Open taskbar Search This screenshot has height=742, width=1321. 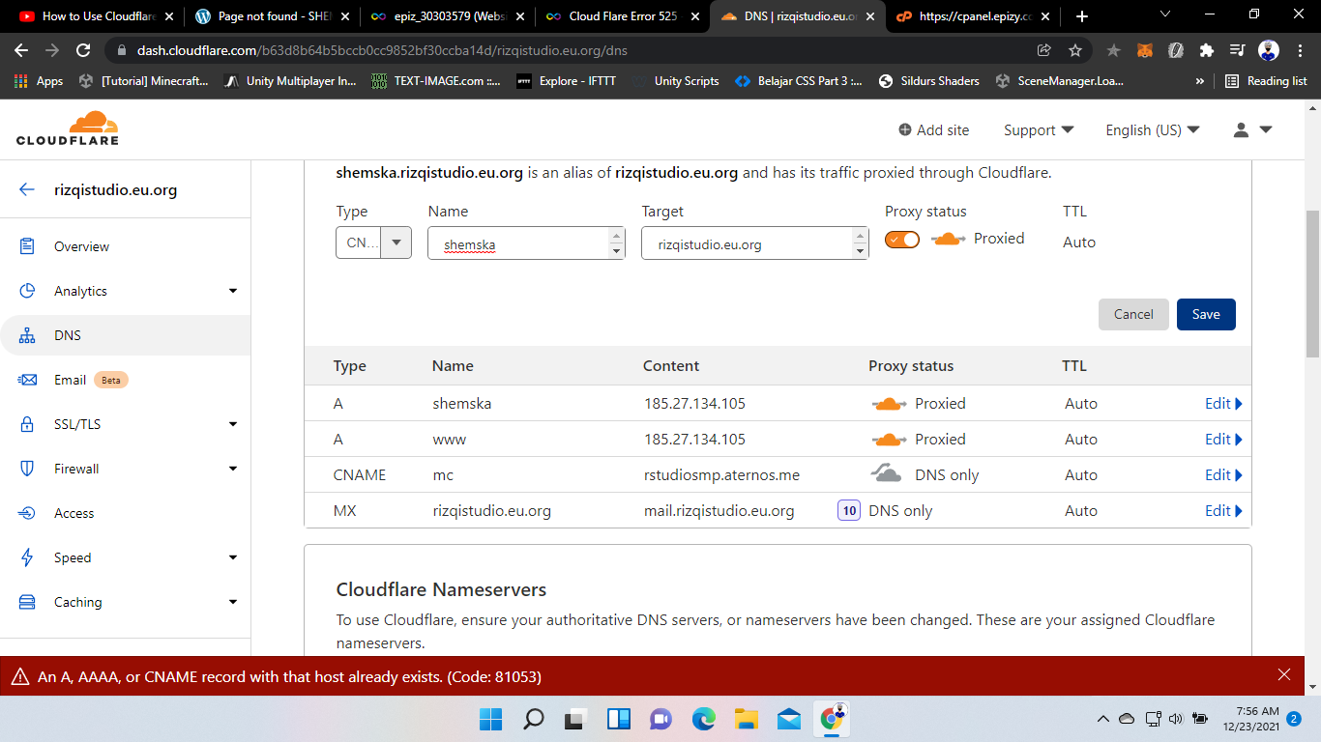tap(533, 719)
